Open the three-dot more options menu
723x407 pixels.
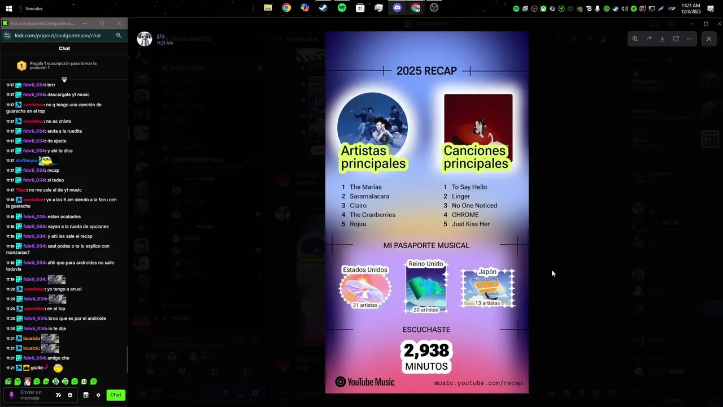[x=690, y=39]
